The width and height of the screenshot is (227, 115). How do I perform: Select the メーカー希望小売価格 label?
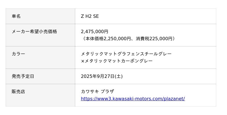pos(34,32)
